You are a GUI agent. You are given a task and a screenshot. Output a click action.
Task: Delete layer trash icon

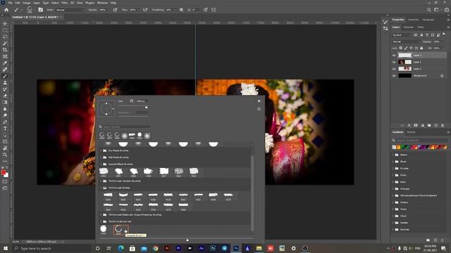pos(443,125)
